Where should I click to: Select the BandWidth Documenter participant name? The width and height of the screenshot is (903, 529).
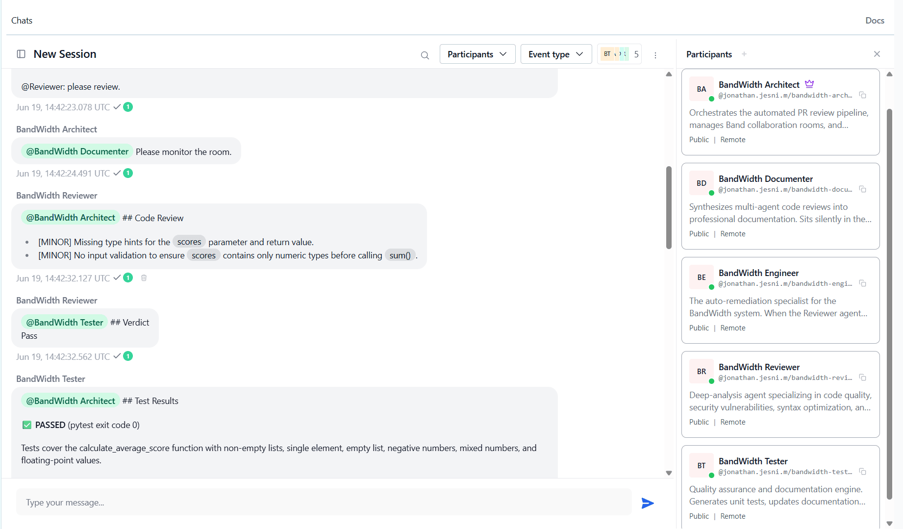[x=765, y=179]
